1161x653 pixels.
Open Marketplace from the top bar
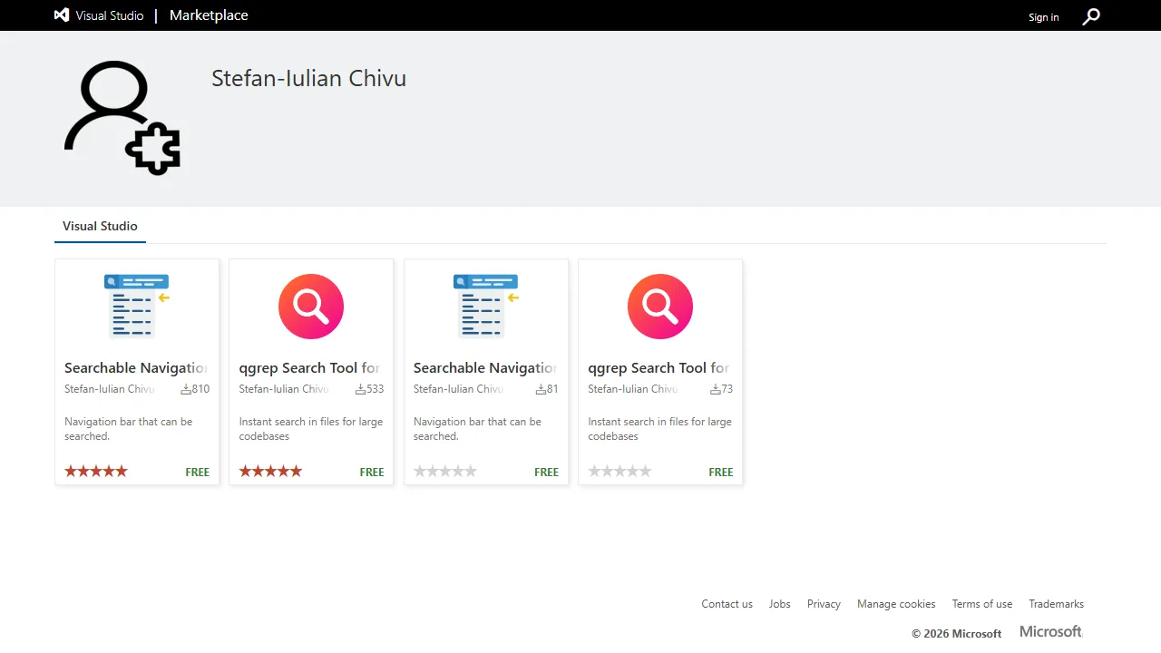pos(208,15)
